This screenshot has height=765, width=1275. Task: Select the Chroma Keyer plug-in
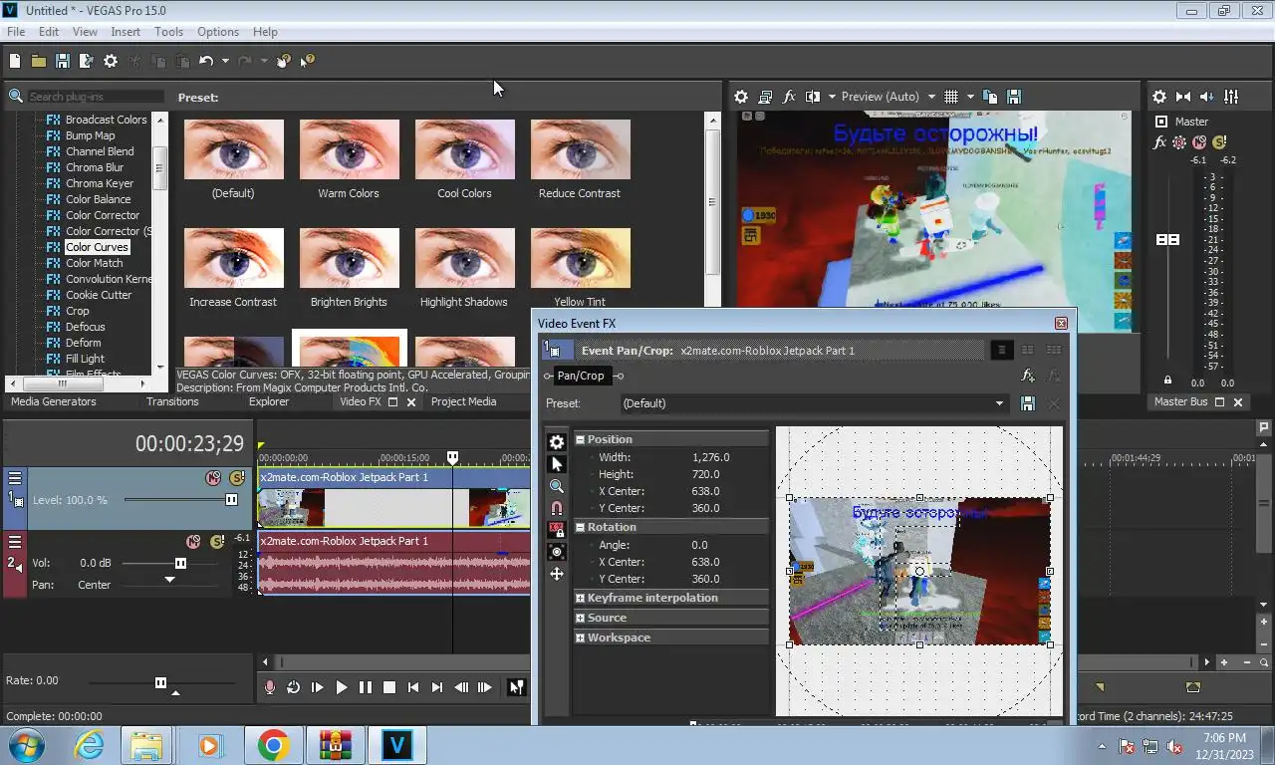coord(100,183)
